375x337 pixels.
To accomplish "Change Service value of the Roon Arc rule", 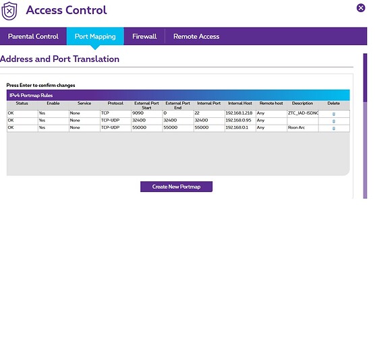I will click(84, 128).
